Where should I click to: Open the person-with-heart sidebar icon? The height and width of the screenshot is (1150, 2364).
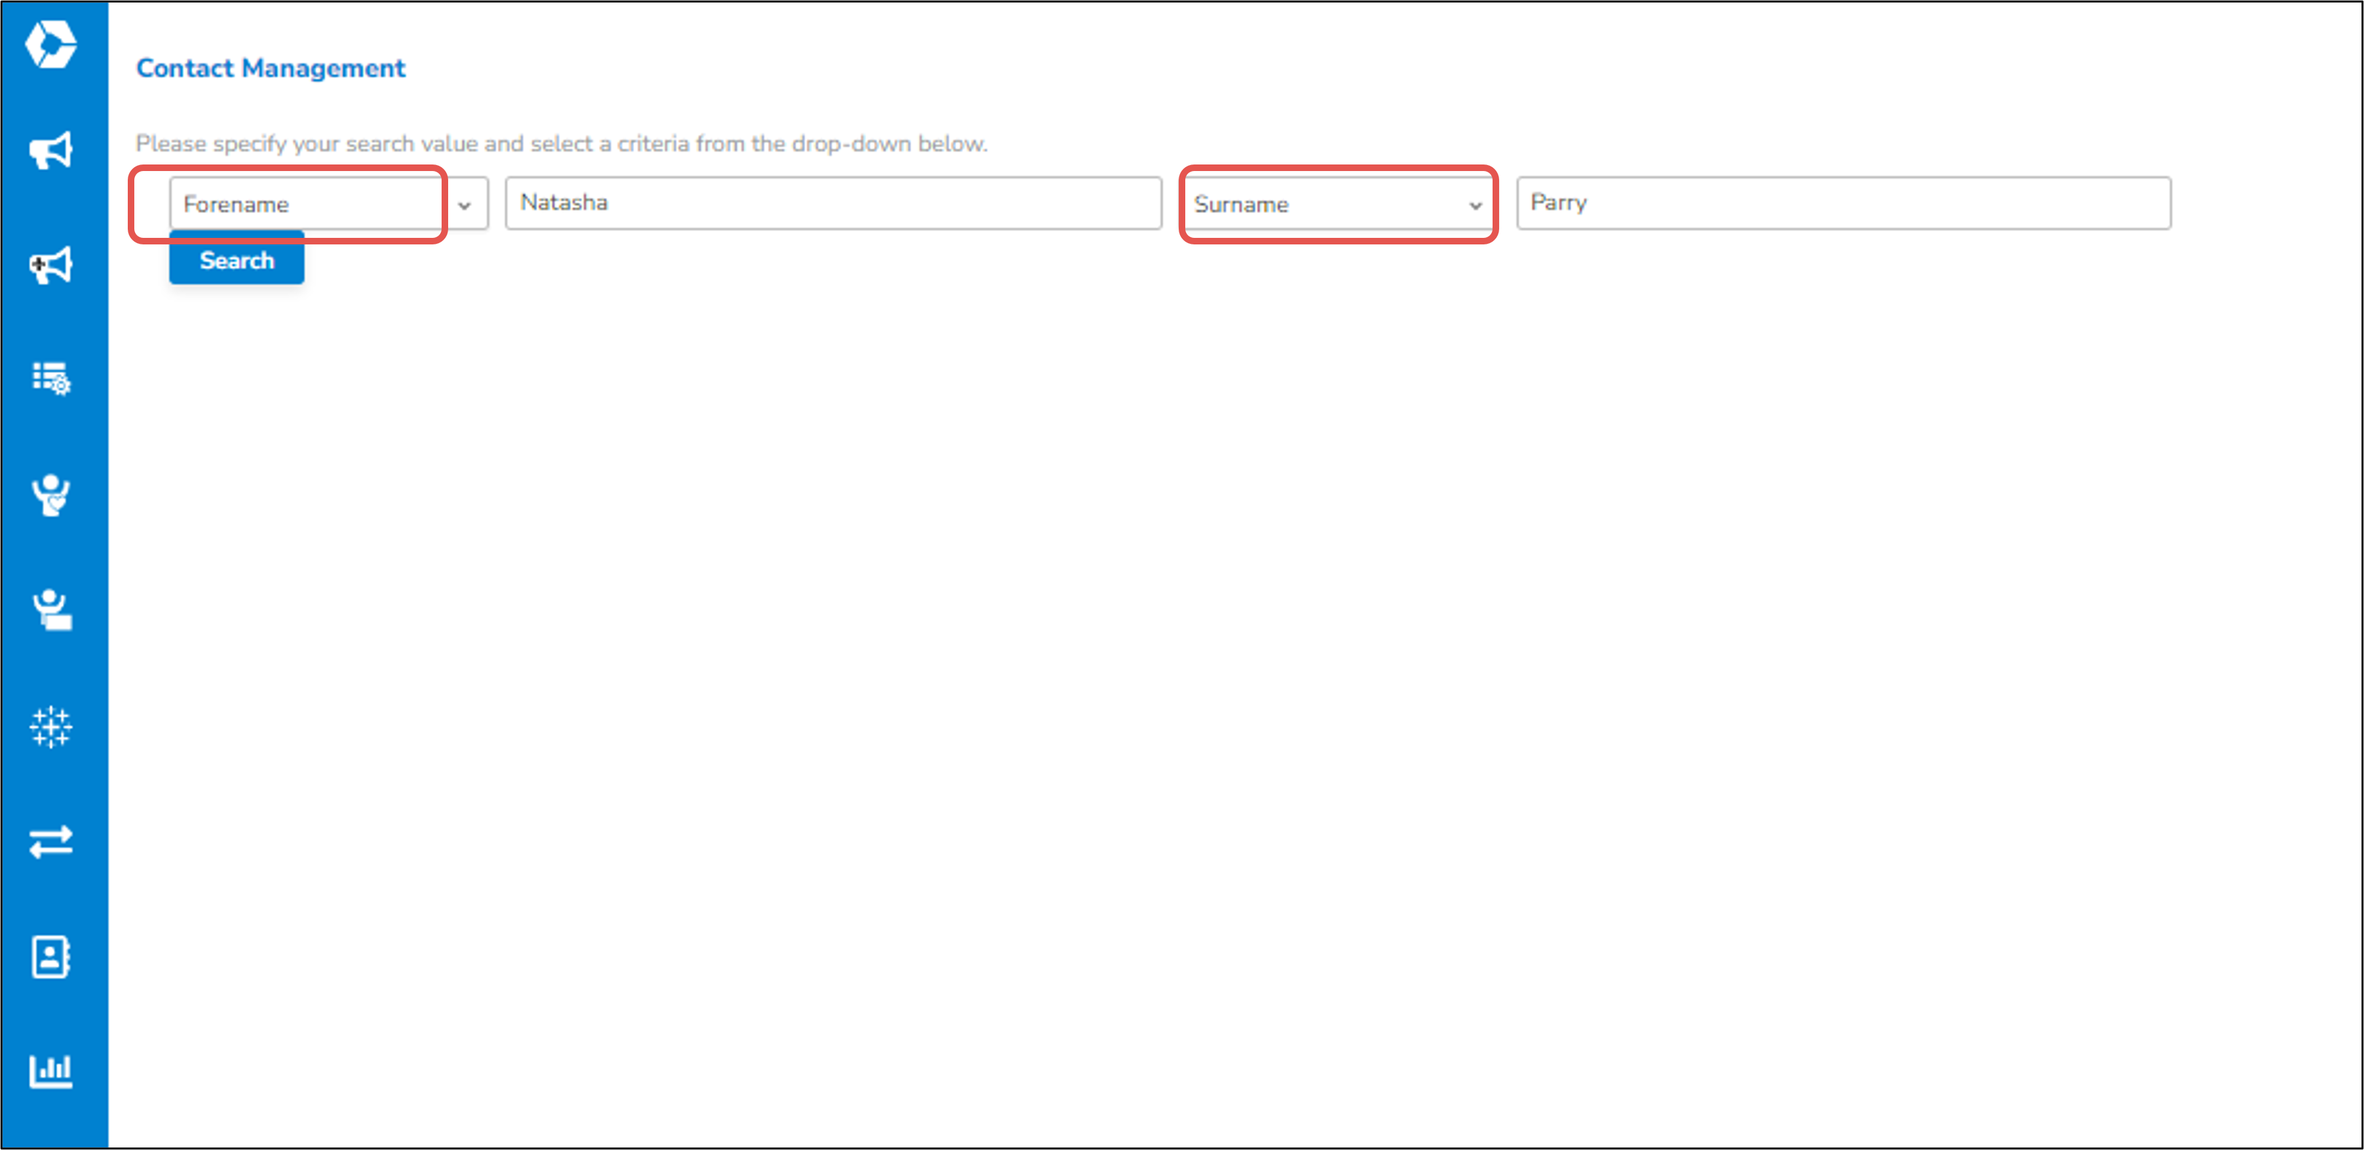pos(50,495)
